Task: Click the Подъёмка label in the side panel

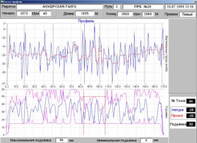Action: [x=178, y=124]
